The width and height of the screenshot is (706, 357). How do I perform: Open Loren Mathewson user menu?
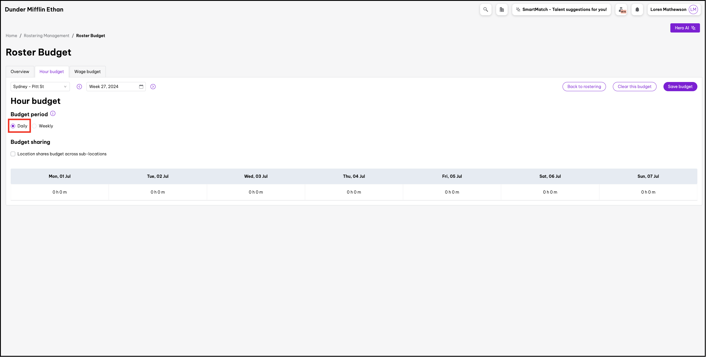pos(674,9)
